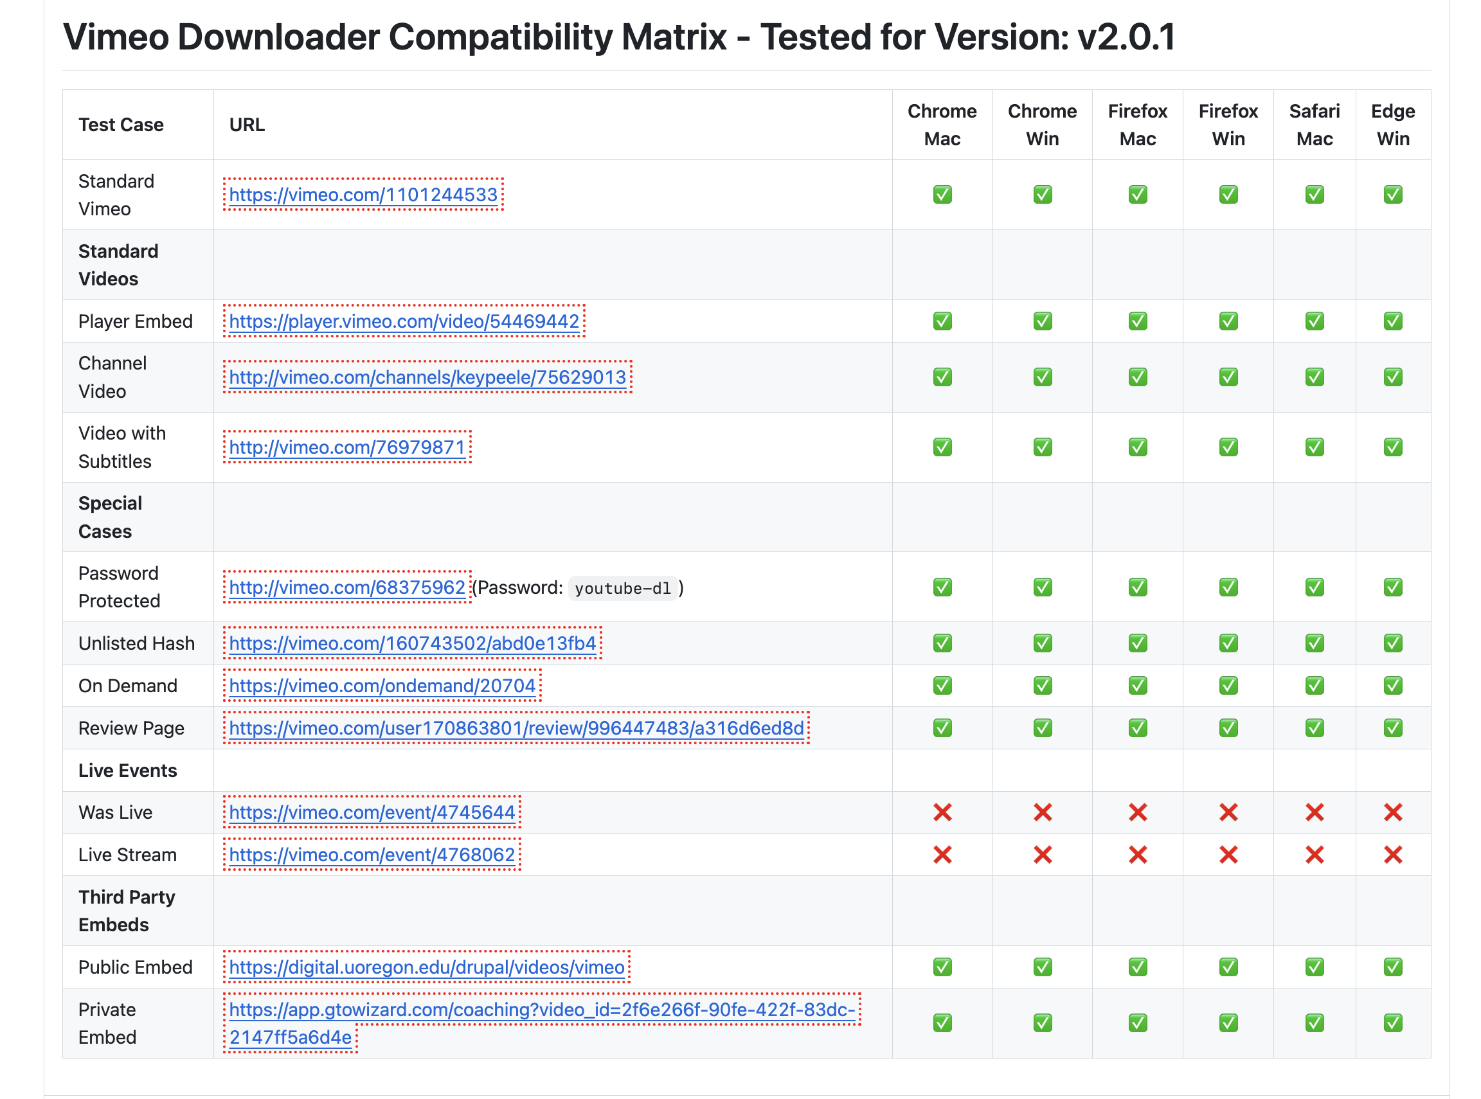The height and width of the screenshot is (1099, 1481).
Task: Click Edge Win red X for Was Live
Action: tap(1392, 812)
